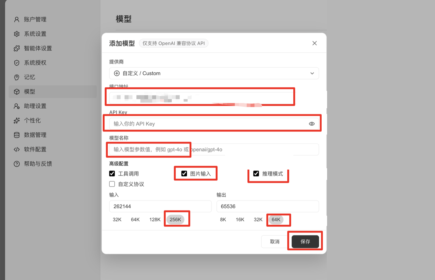Click the account management person icon

(17, 20)
